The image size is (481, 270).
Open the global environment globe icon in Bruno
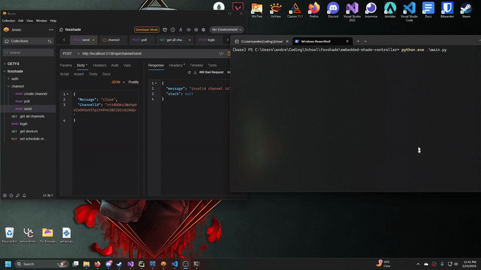(203, 29)
